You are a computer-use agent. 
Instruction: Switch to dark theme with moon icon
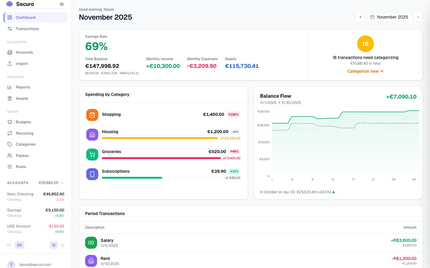pos(63,245)
